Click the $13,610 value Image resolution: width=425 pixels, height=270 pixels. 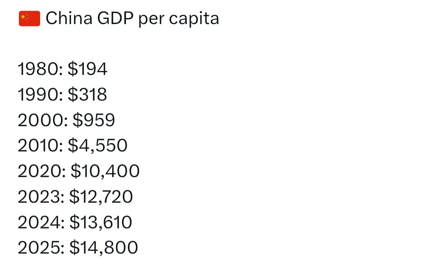[101, 222]
